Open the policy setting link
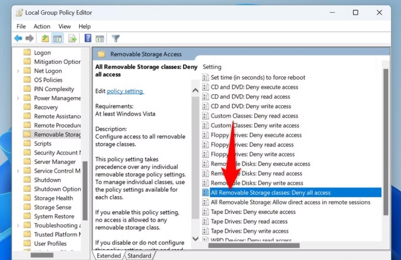Screen dimensions: 401x260 pyautogui.click(x=125, y=91)
